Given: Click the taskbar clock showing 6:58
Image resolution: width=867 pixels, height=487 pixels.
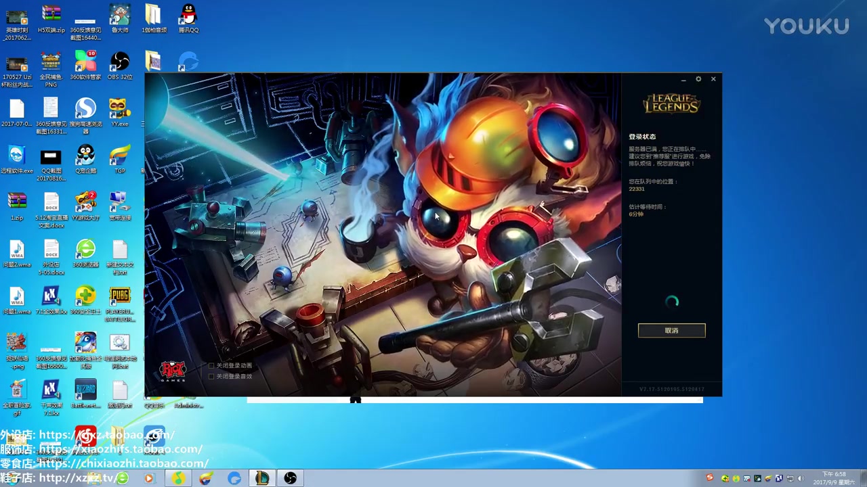Looking at the screenshot, I should pos(834,478).
